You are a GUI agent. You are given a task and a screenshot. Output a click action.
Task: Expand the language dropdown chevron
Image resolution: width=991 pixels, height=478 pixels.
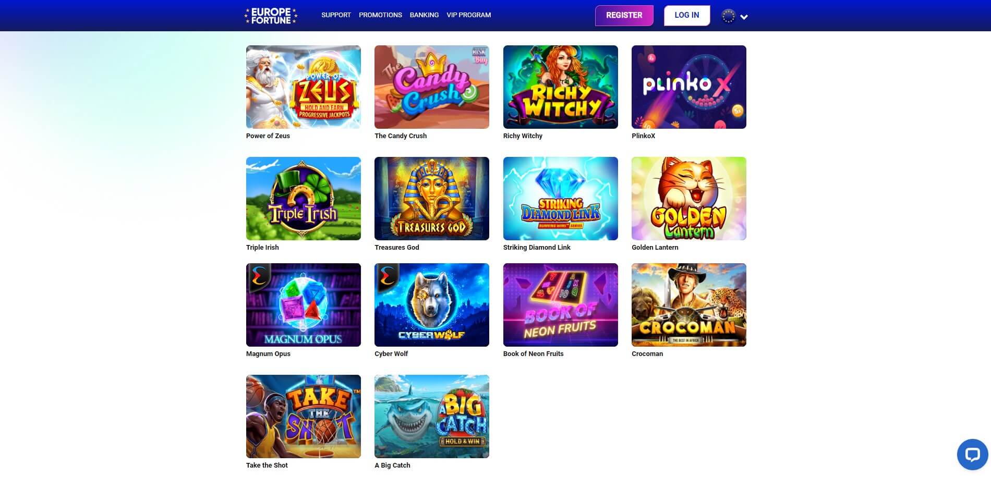coord(744,17)
